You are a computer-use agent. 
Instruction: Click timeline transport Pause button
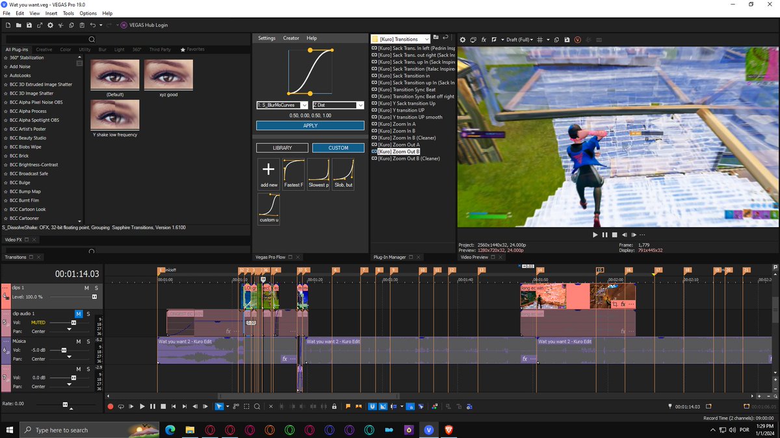click(x=153, y=406)
